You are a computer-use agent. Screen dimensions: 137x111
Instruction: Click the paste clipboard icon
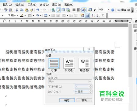tap(26, 10)
